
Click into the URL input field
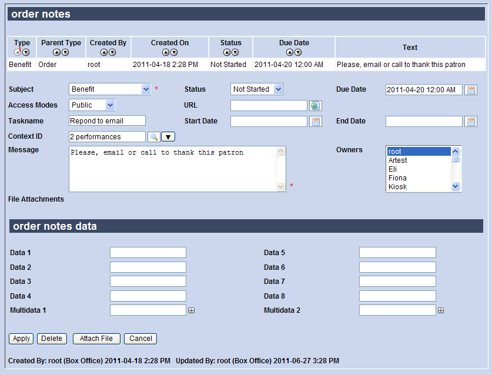pyautogui.click(x=269, y=105)
